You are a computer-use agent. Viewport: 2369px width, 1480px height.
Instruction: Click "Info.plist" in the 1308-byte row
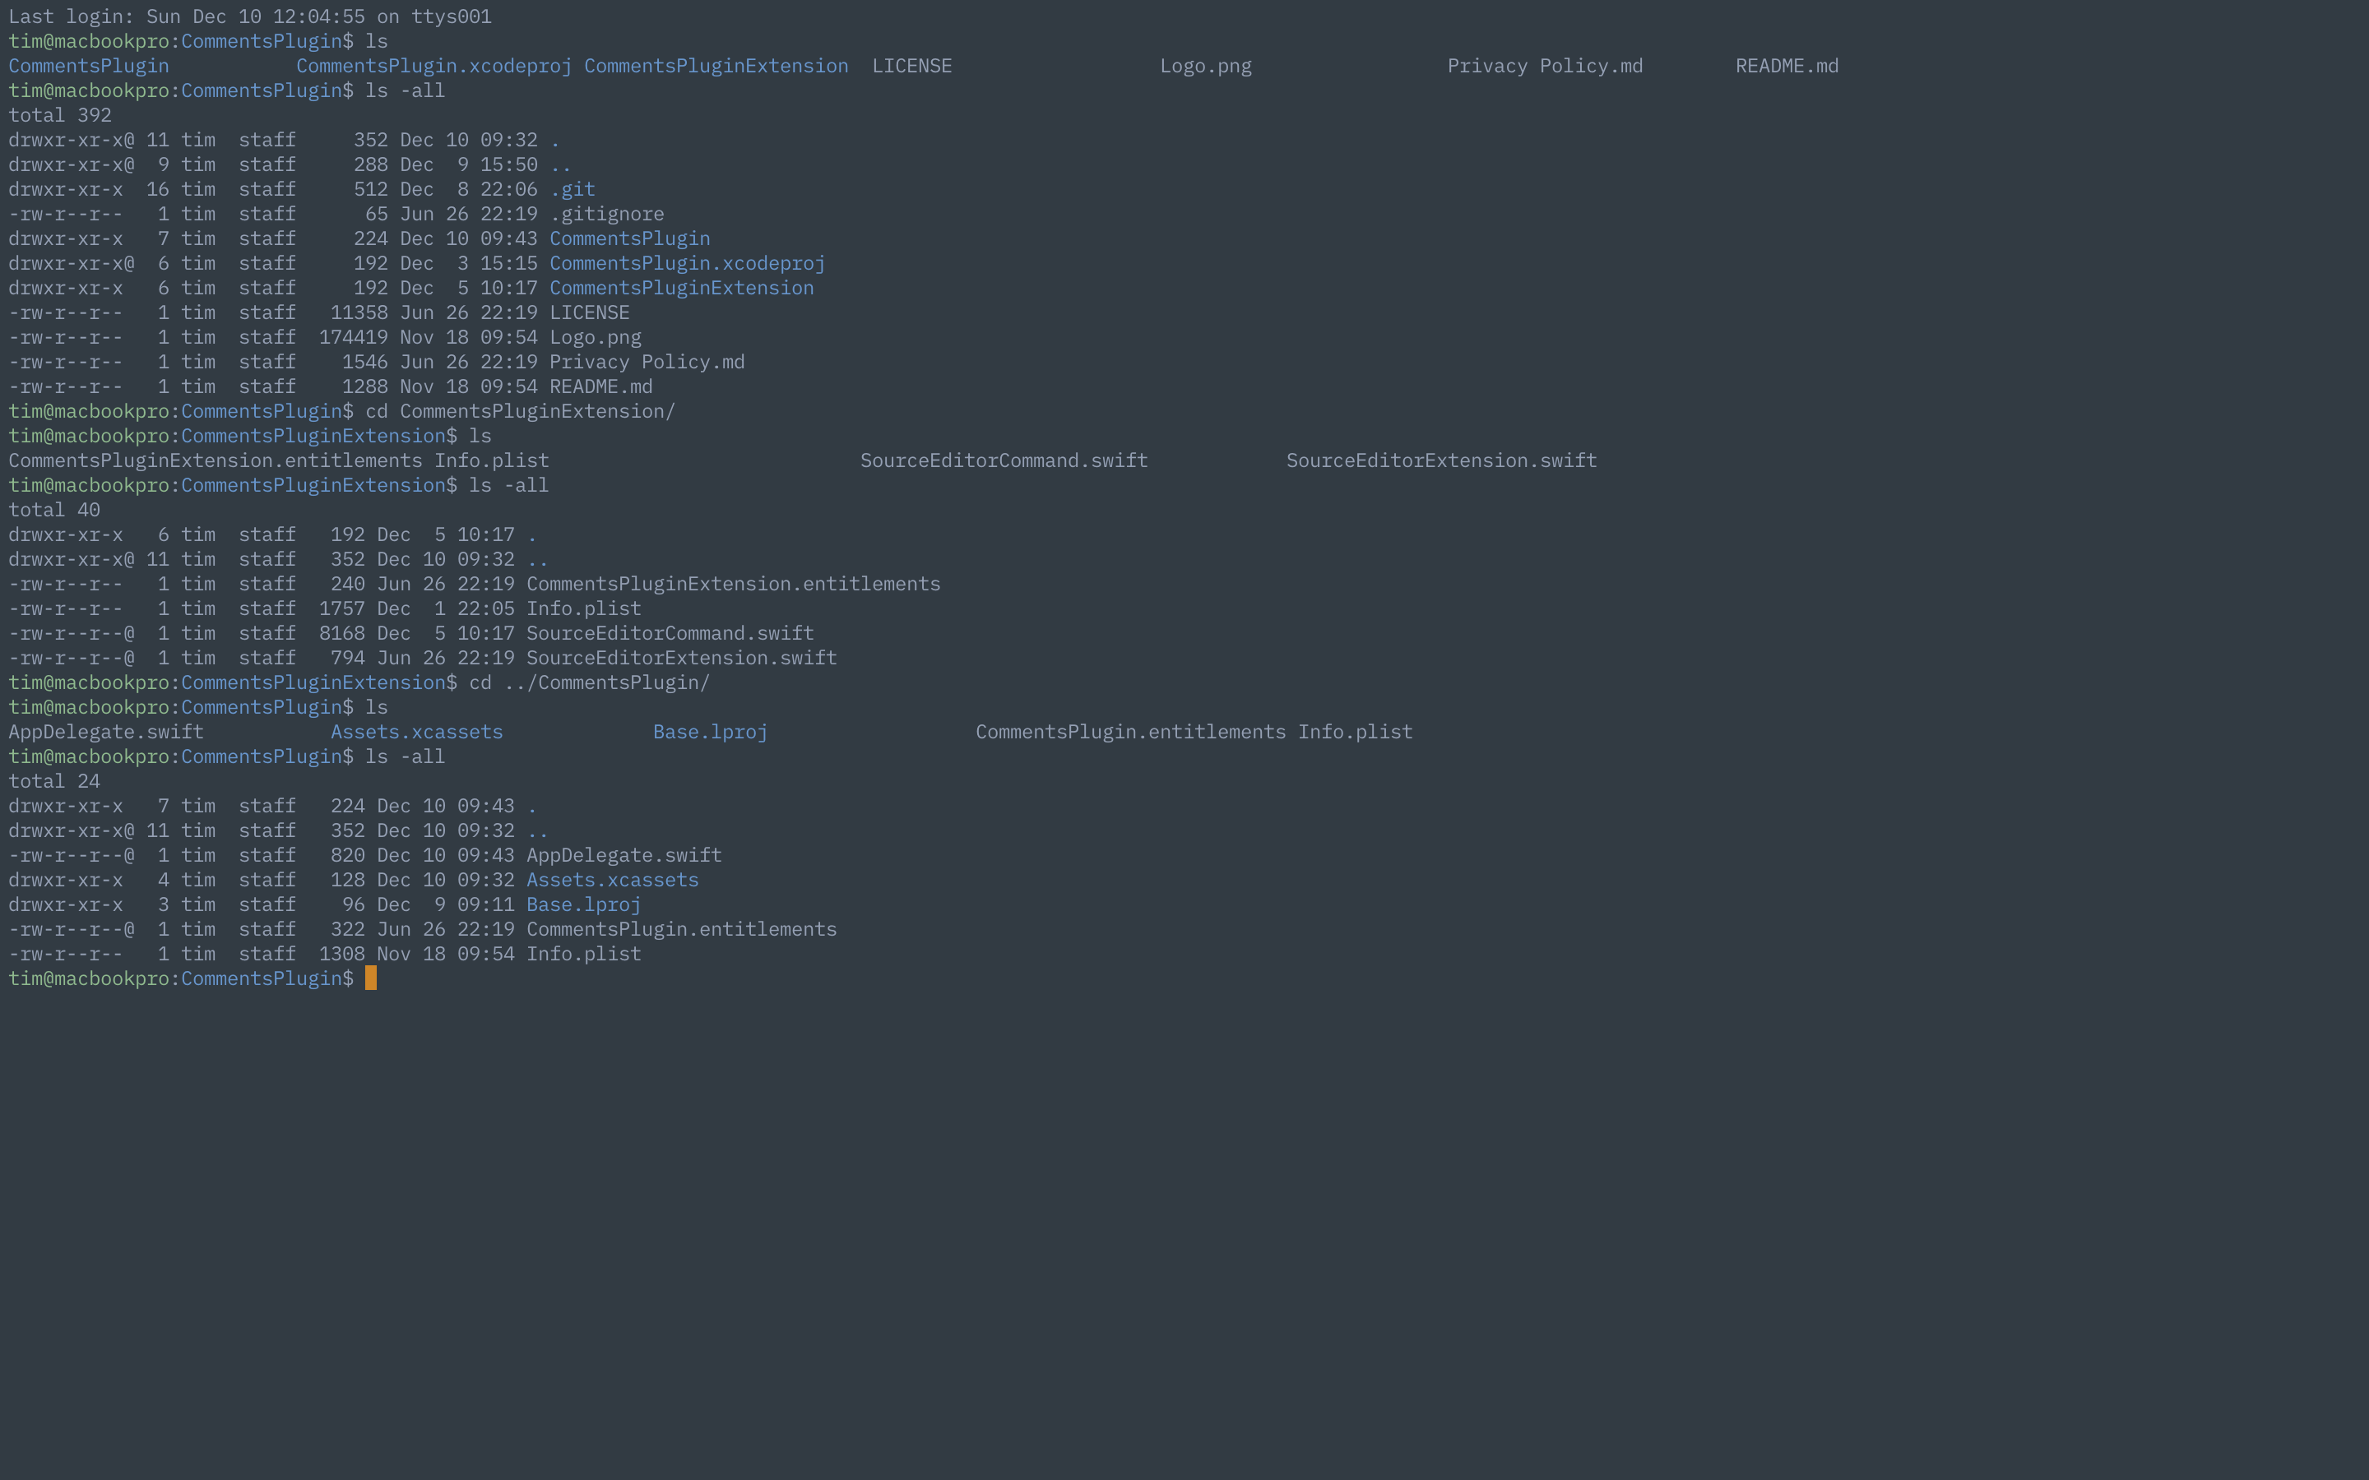[584, 955]
